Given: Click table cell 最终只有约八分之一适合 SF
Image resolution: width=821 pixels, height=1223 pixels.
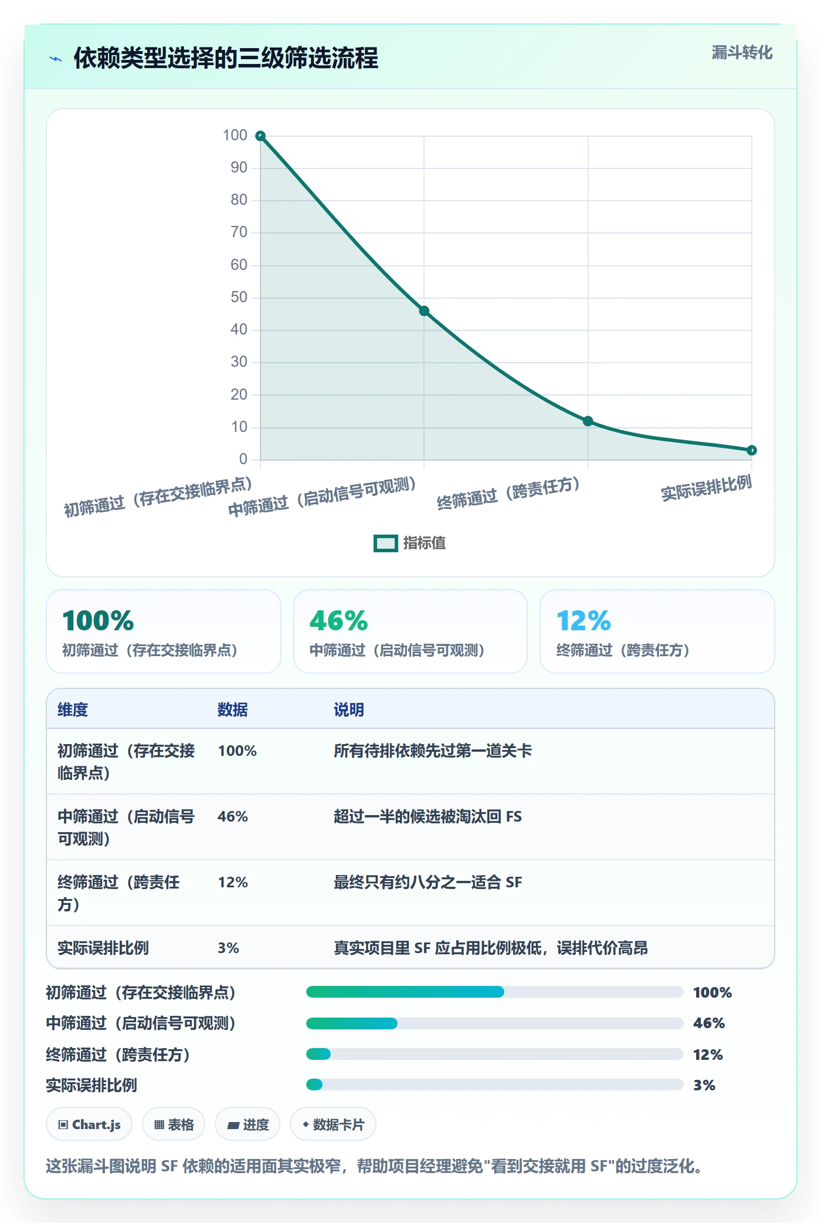Looking at the screenshot, I should (x=428, y=882).
